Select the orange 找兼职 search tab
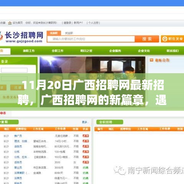This screenshot has width=184, height=184. tap(54, 33)
